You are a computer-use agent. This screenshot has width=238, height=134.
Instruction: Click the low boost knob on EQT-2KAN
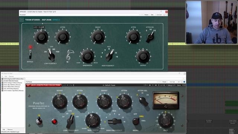point(41,36)
